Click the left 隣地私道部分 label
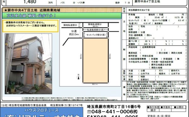 pyautogui.click(x=70, y=25)
